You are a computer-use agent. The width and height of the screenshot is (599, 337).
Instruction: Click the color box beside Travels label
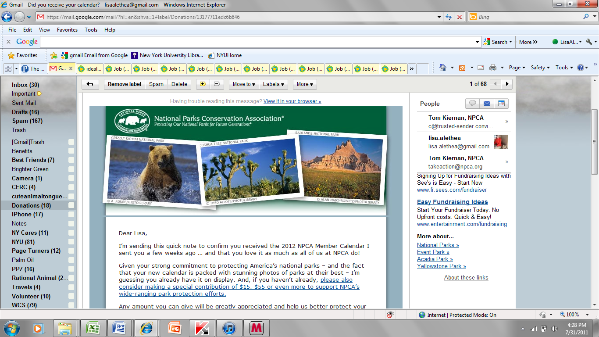pos(71,287)
